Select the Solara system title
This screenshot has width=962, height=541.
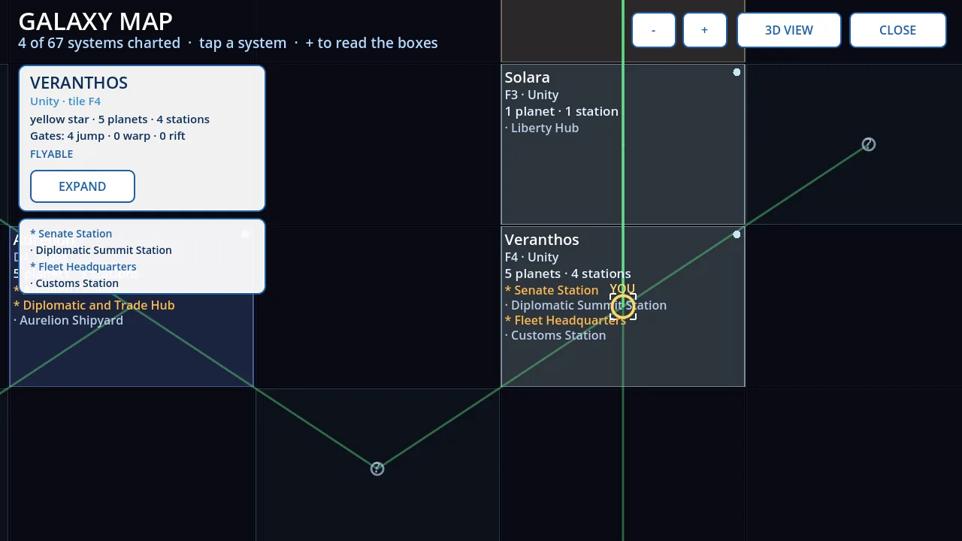tap(527, 77)
